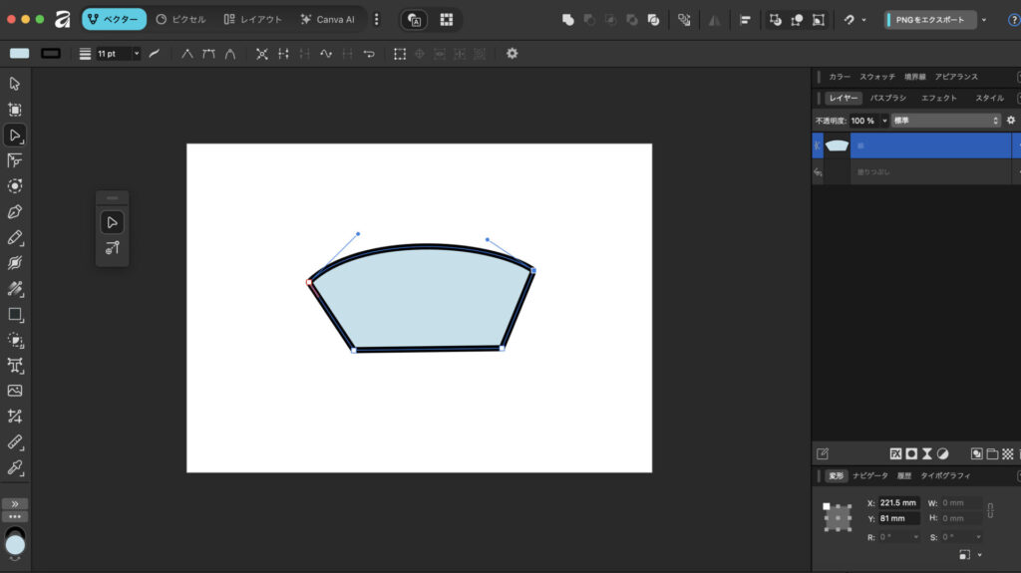Select the Pen tool
The image size is (1021, 573).
(15, 211)
